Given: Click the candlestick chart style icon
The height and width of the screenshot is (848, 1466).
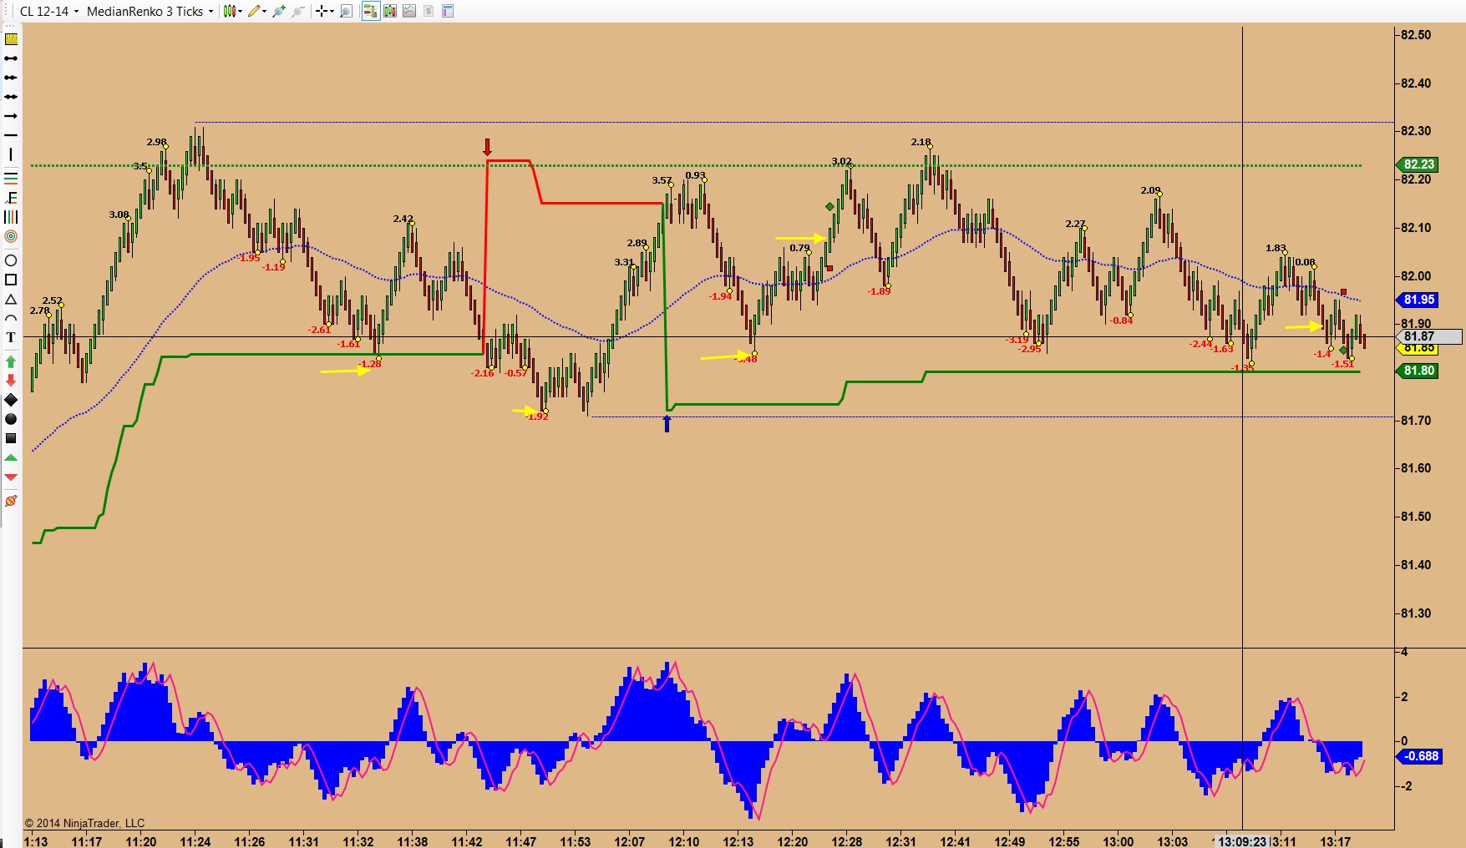Looking at the screenshot, I should pyautogui.click(x=230, y=11).
